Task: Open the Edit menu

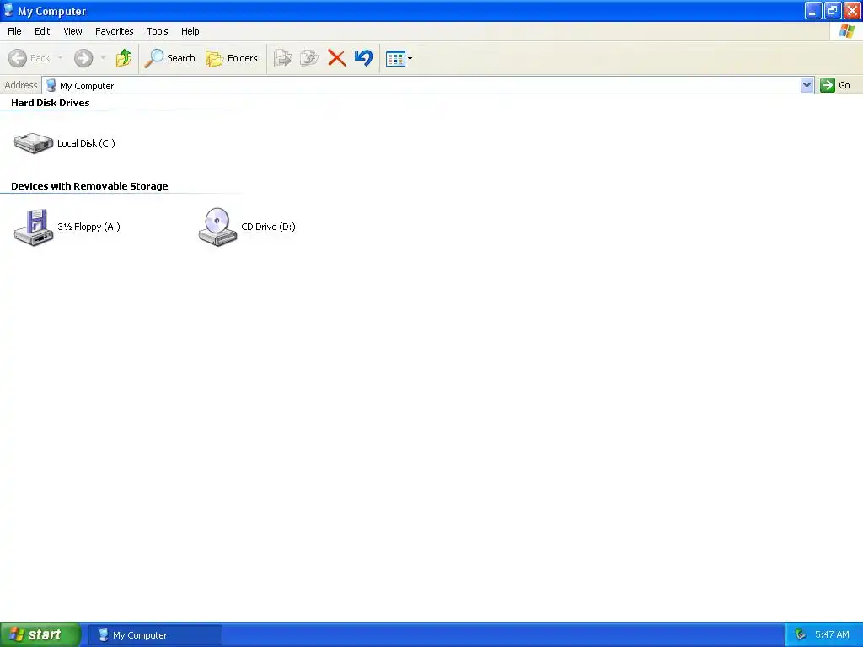Action: (x=42, y=31)
